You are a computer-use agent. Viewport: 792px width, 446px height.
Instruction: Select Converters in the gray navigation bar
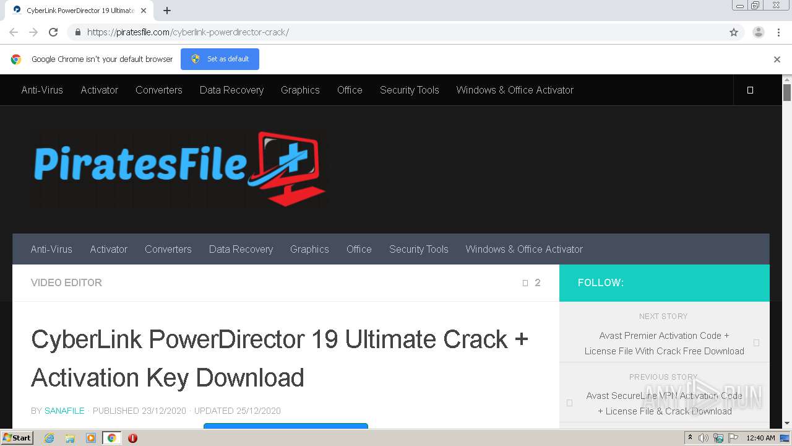pyautogui.click(x=168, y=249)
